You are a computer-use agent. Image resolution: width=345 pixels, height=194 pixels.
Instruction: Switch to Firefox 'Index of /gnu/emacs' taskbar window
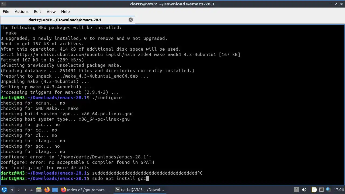85,190
